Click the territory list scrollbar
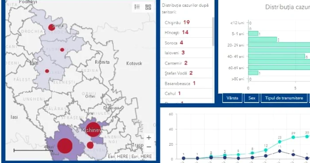 click(213, 31)
